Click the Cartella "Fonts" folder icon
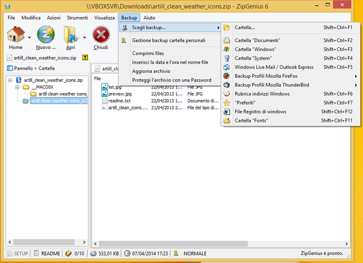This screenshot has height=263, width=363. (227, 120)
